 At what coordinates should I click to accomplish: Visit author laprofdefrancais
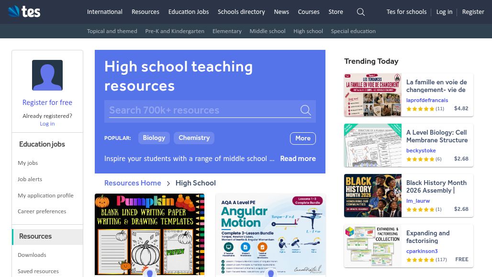[427, 100]
